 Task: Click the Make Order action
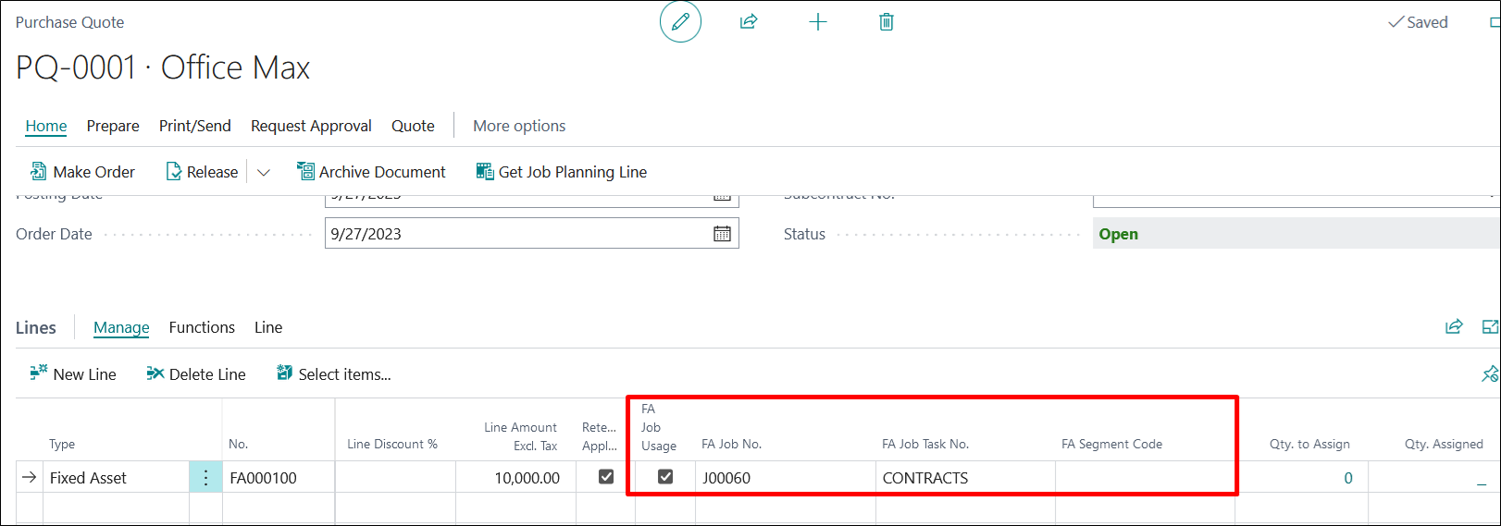click(x=83, y=172)
